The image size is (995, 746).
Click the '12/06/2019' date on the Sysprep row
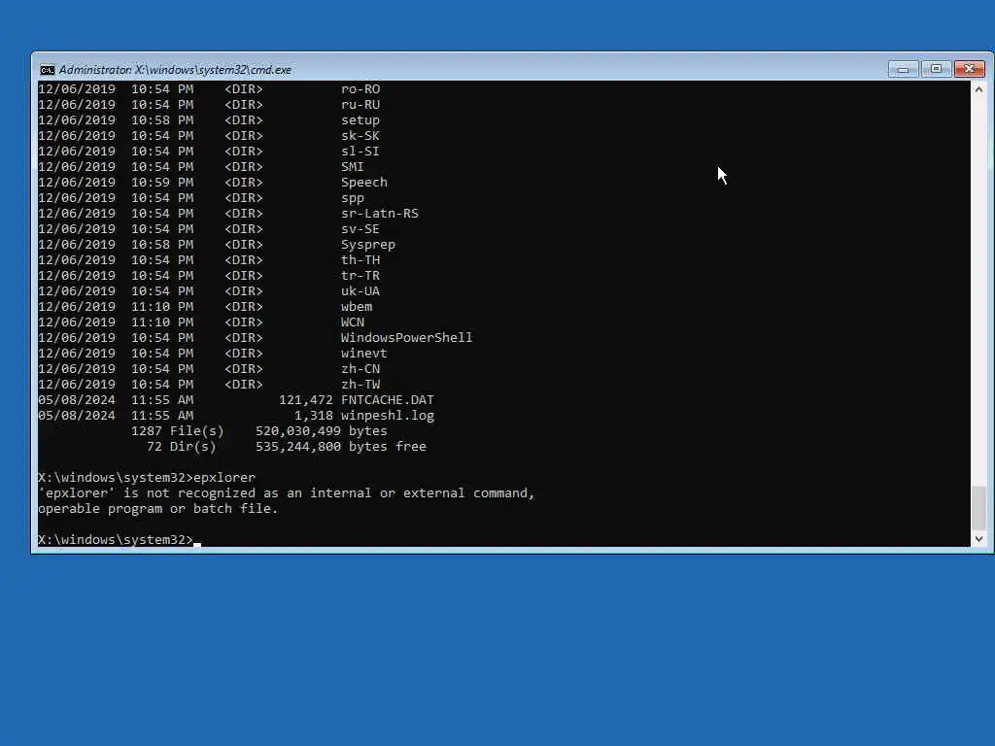(x=77, y=245)
